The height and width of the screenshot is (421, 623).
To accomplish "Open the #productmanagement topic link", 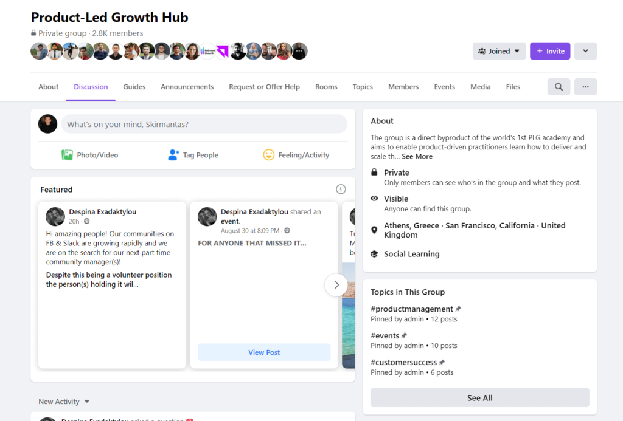I will tap(412, 309).
